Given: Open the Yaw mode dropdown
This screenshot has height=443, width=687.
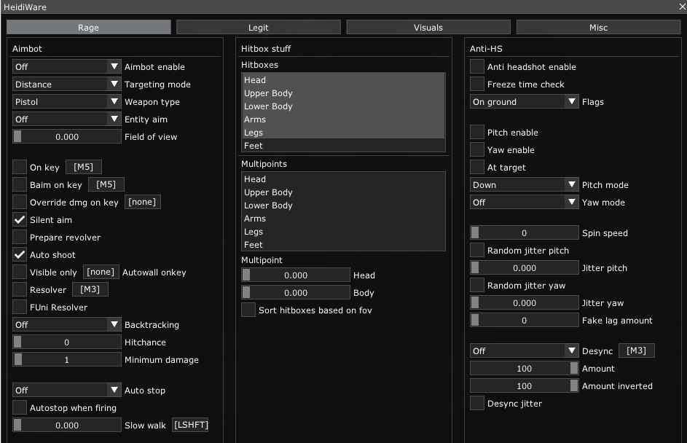Looking at the screenshot, I should pyautogui.click(x=524, y=202).
